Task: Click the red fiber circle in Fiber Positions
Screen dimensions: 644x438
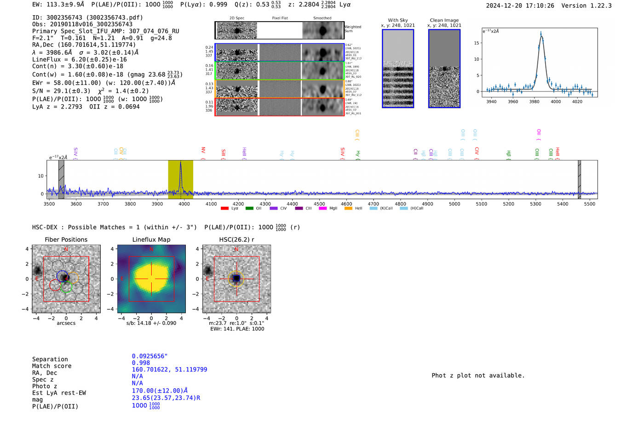Action: click(55, 285)
